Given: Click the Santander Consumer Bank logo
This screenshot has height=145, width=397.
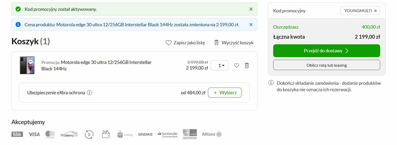Looking at the screenshot, I should pyautogui.click(x=167, y=135).
